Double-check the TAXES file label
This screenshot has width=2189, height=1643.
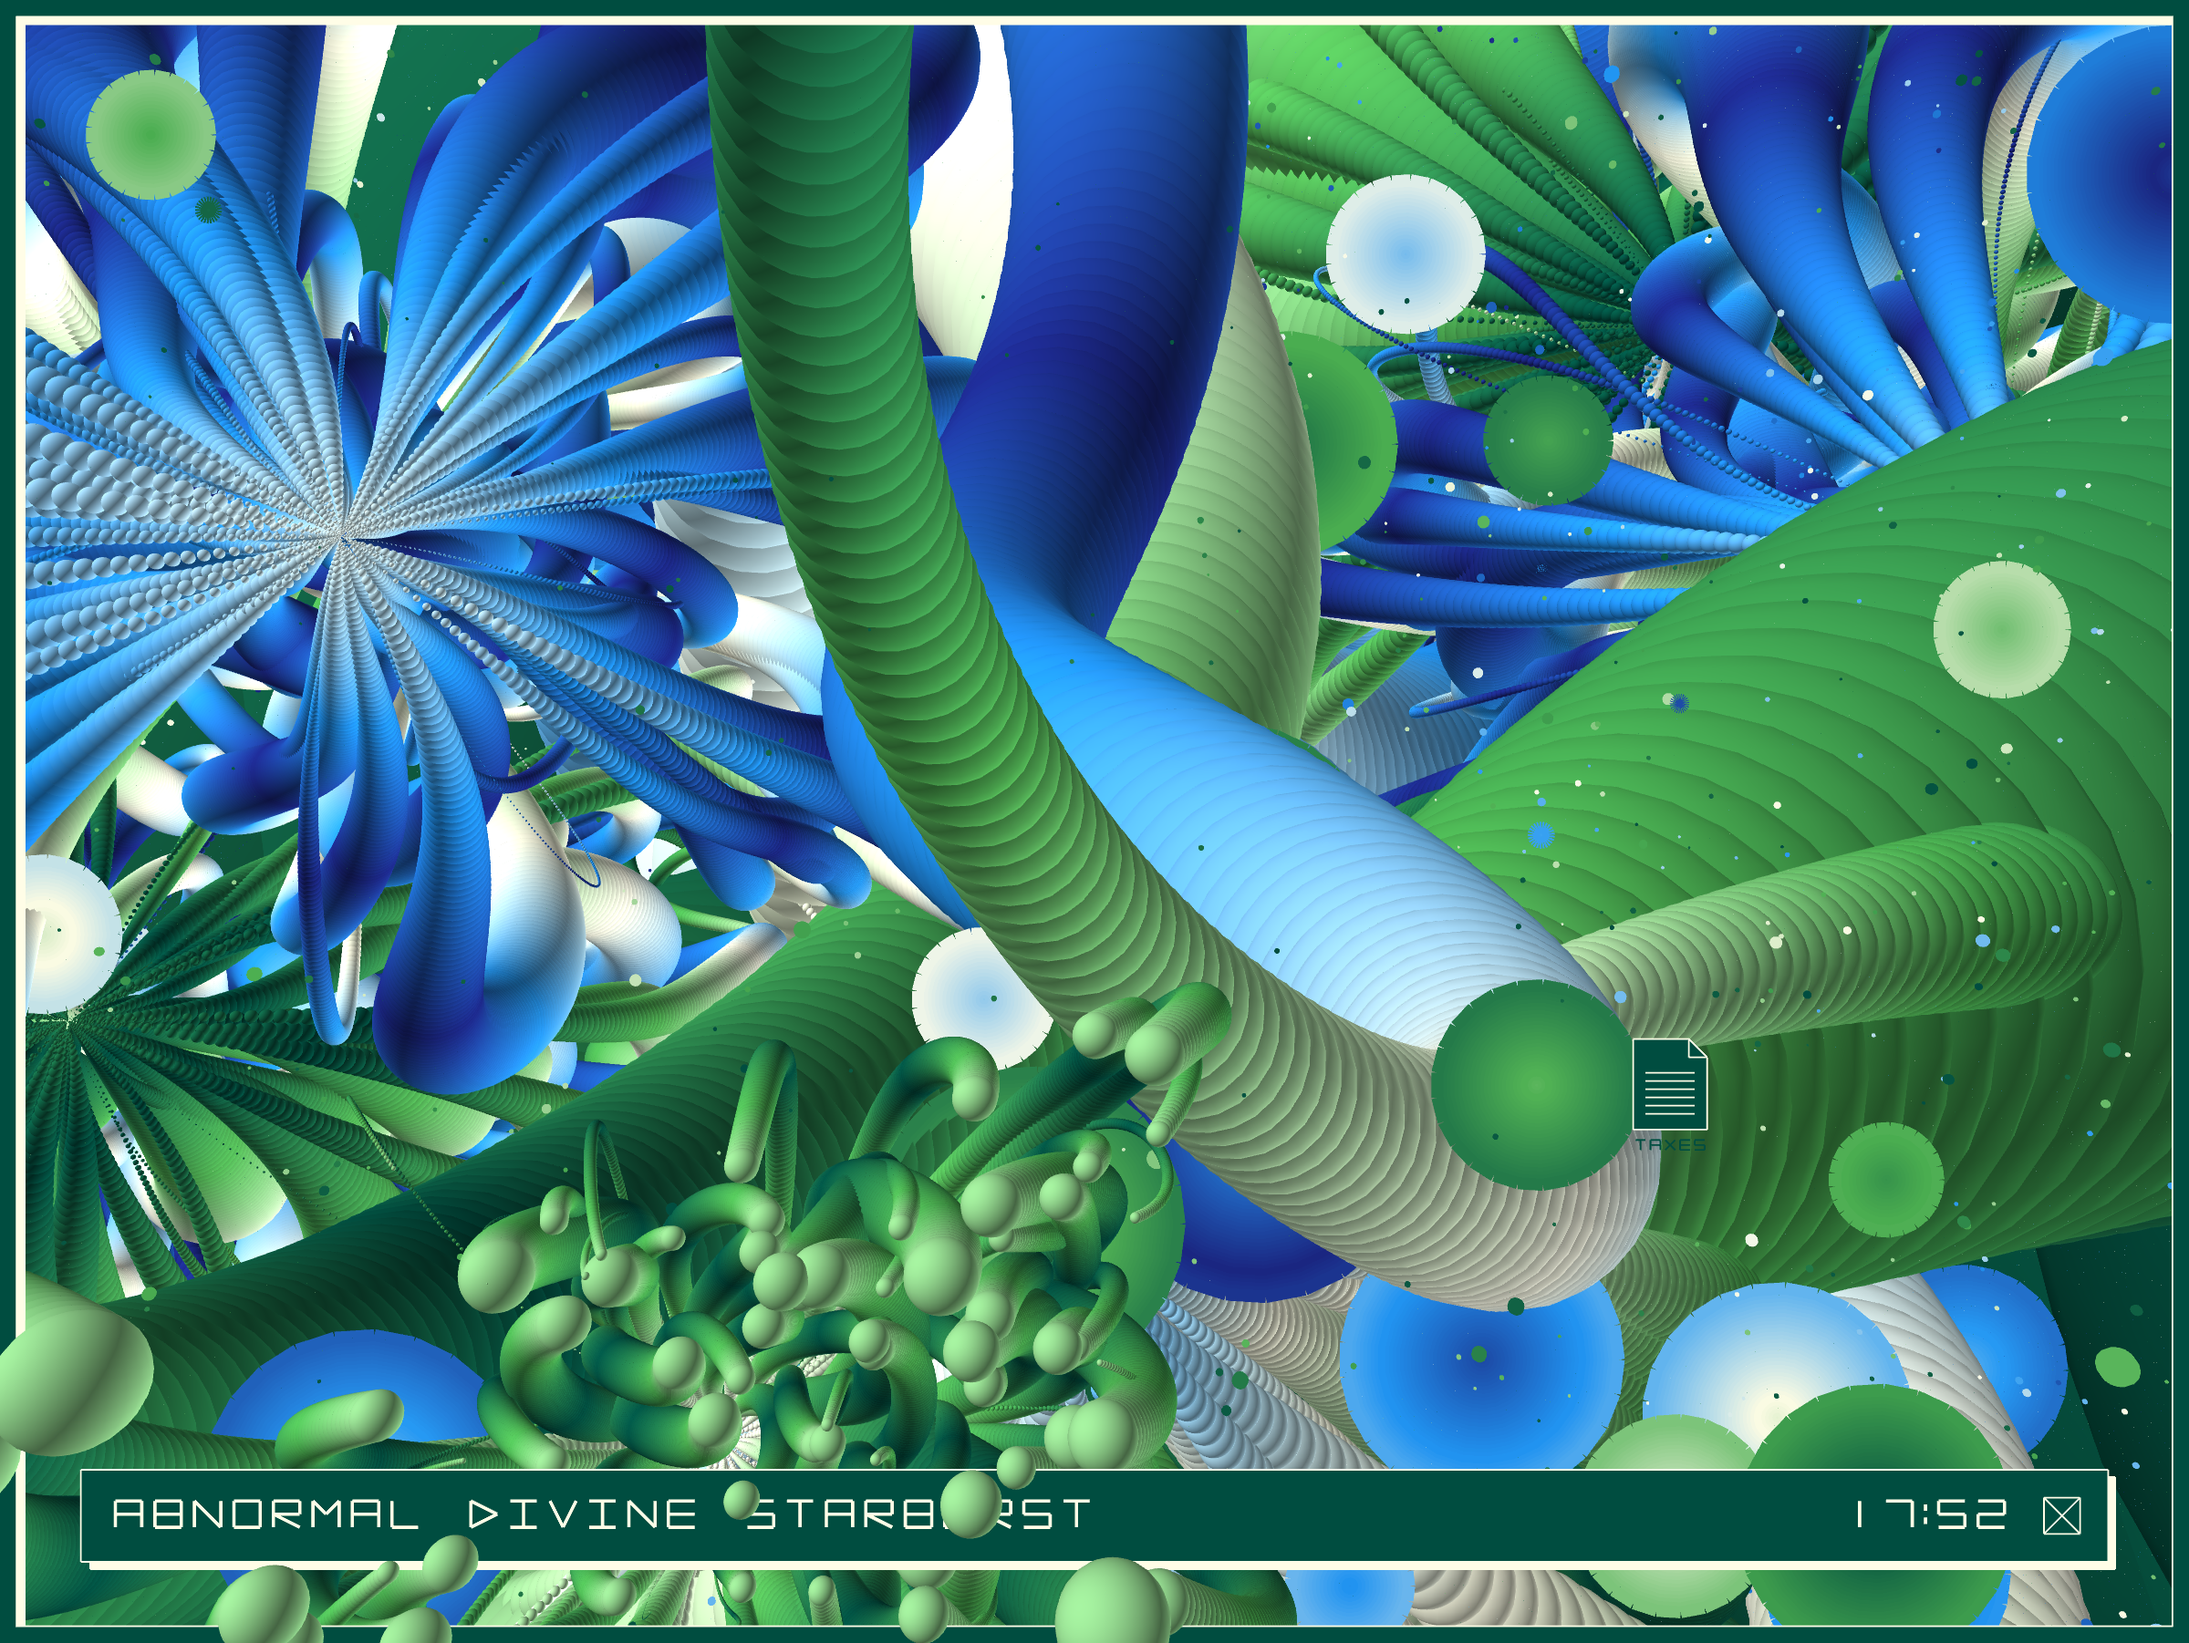pyautogui.click(x=1672, y=1145)
